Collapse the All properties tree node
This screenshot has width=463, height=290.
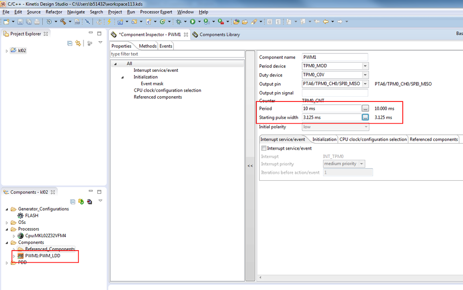click(115, 64)
